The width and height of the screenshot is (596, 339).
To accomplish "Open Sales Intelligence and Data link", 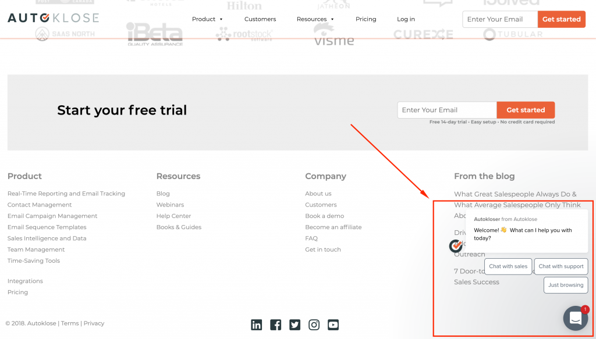I will pyautogui.click(x=47, y=238).
